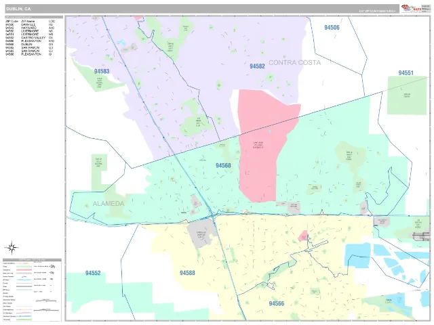Screen dimensions: 434x325
Task: Select the 94506 ZIP label on the map
Action: tap(332, 27)
